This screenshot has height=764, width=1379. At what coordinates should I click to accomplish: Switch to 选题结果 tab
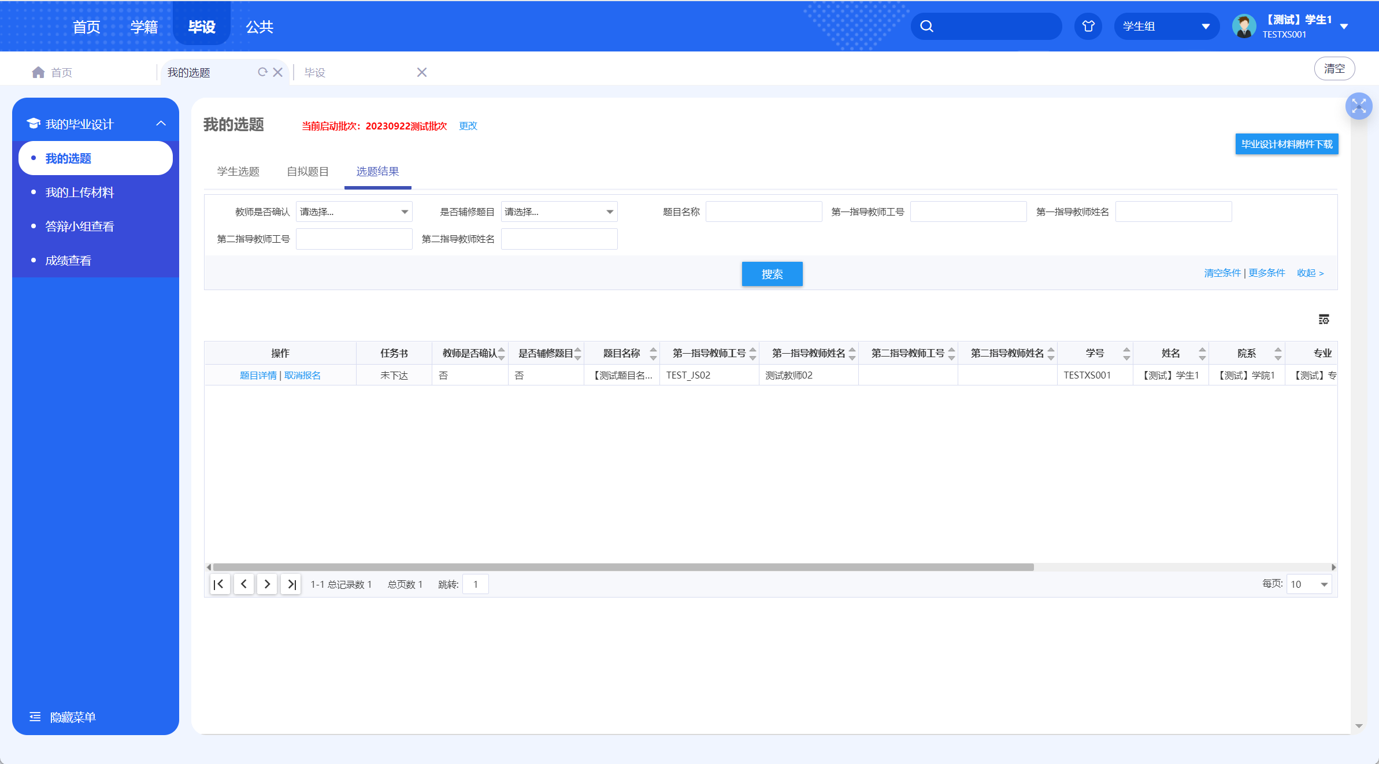[x=377, y=172]
